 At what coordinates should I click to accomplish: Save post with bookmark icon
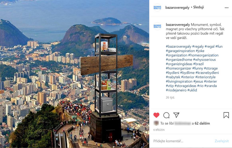pyautogui.click(x=226, y=115)
